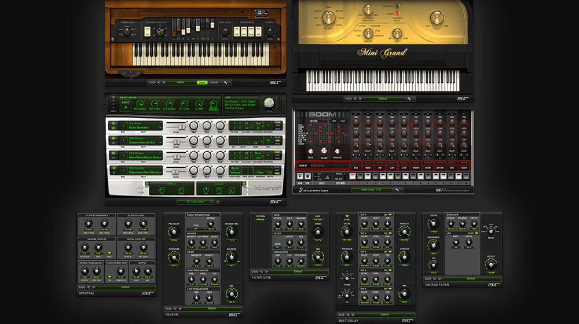Open the wrench settings in Boom
The height and width of the screenshot is (324, 579).
(397, 190)
